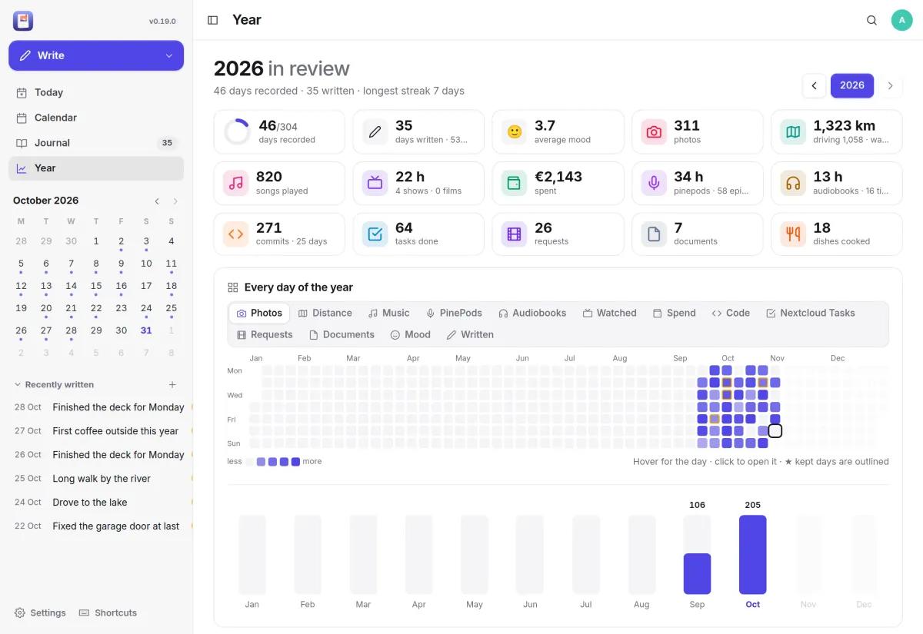The height and width of the screenshot is (634, 923).
Task: Toggle the sidebar panel icon
Action: tap(213, 21)
